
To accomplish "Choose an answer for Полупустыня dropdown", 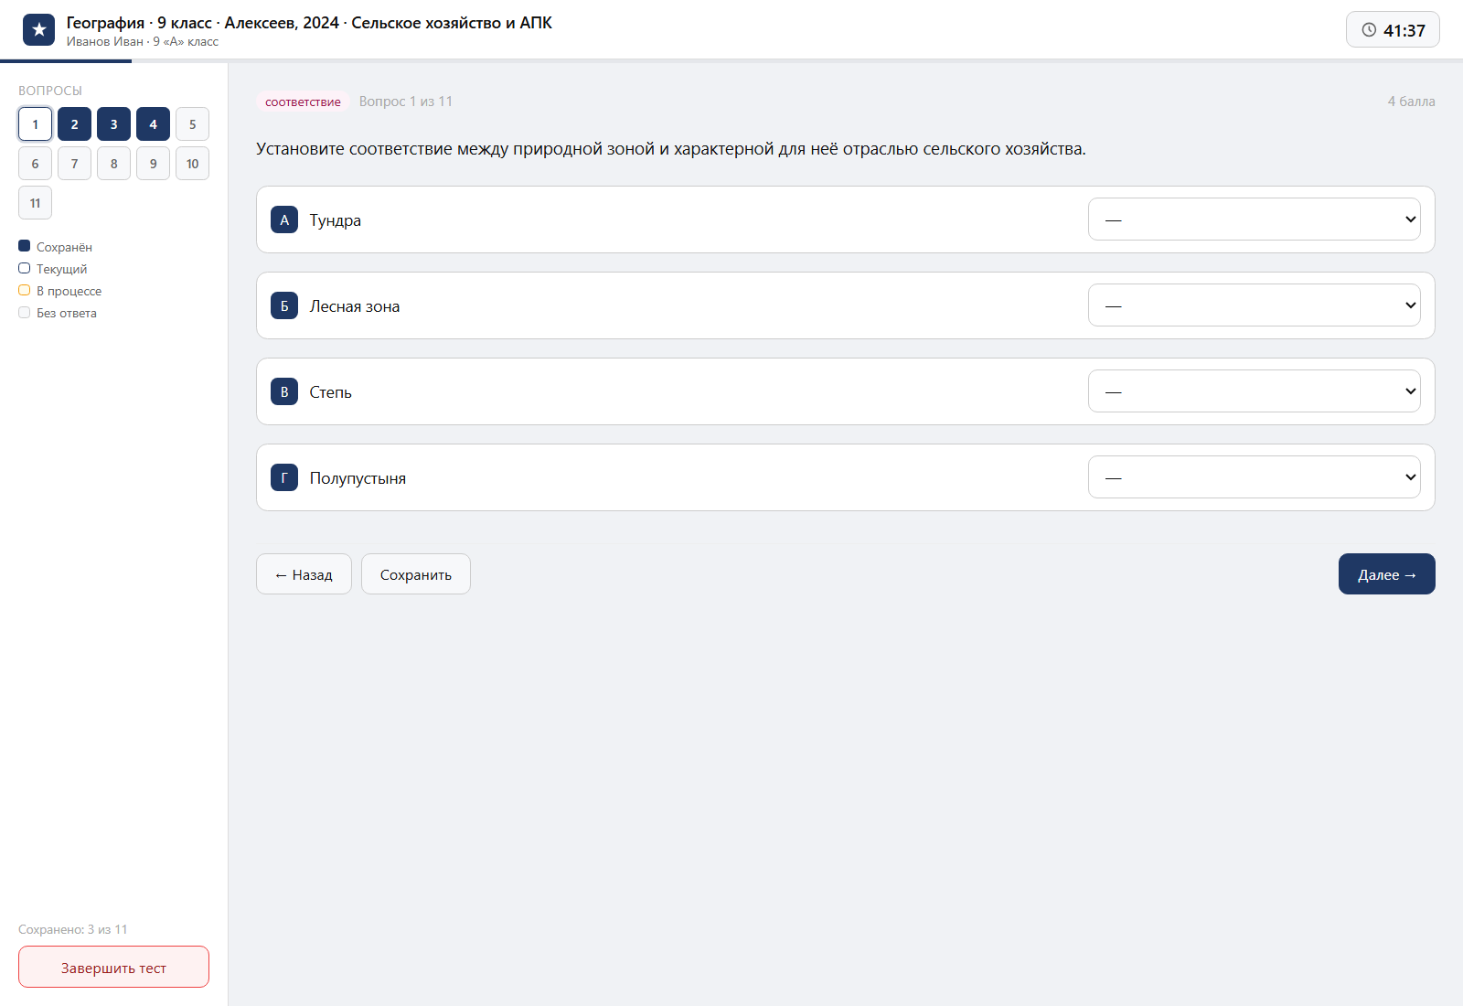I will (1254, 477).
